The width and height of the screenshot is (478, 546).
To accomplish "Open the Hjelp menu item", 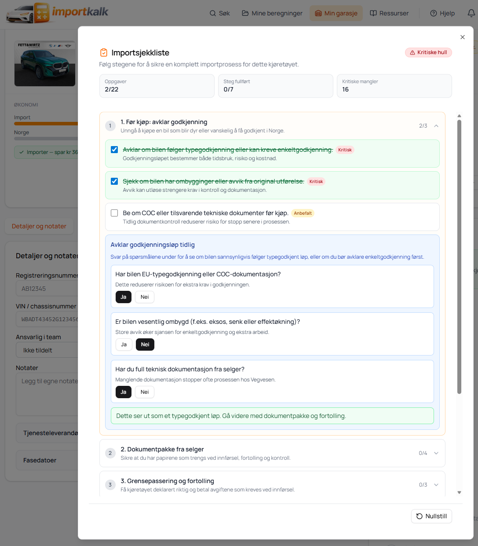I will 442,13.
